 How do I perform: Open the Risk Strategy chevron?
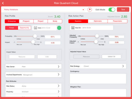click(x=123, y=66)
